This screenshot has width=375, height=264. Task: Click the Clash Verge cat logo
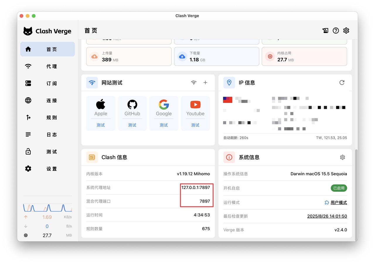click(28, 31)
